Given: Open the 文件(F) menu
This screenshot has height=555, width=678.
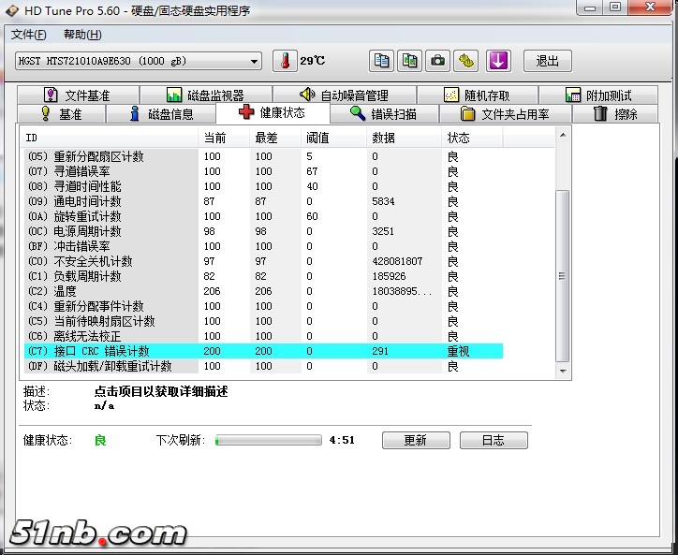Looking at the screenshot, I should click(28, 35).
